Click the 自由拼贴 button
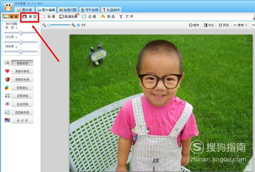255x172 pixels. [x=22, y=104]
